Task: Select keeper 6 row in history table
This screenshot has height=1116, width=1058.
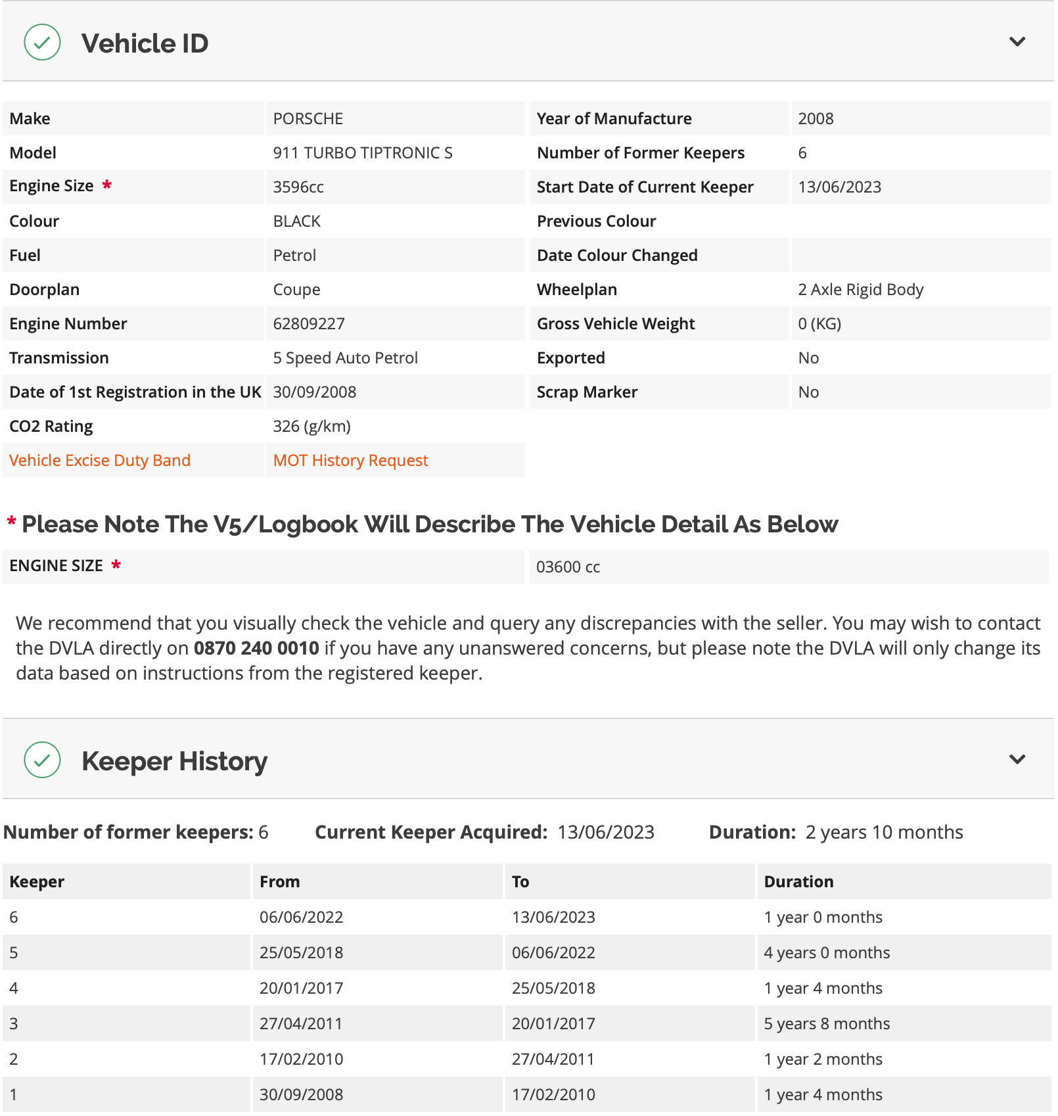Action: (x=527, y=918)
